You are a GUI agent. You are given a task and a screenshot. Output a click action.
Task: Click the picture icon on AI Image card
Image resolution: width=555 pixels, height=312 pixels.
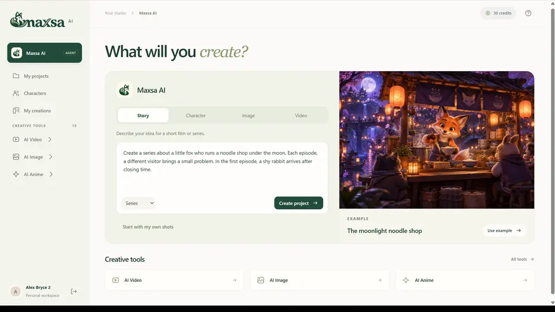click(x=261, y=280)
